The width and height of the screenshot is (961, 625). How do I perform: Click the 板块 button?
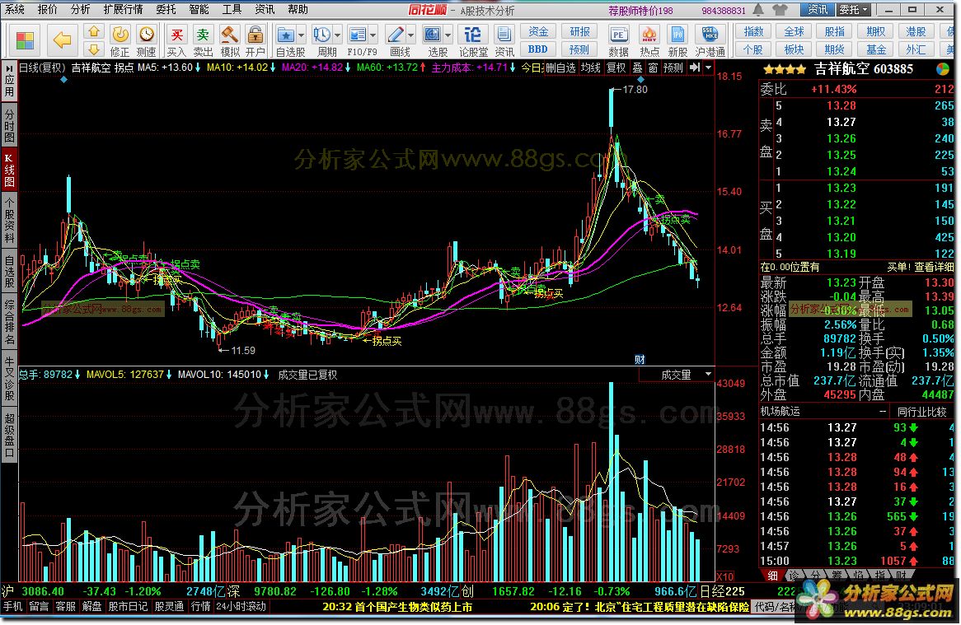point(795,49)
